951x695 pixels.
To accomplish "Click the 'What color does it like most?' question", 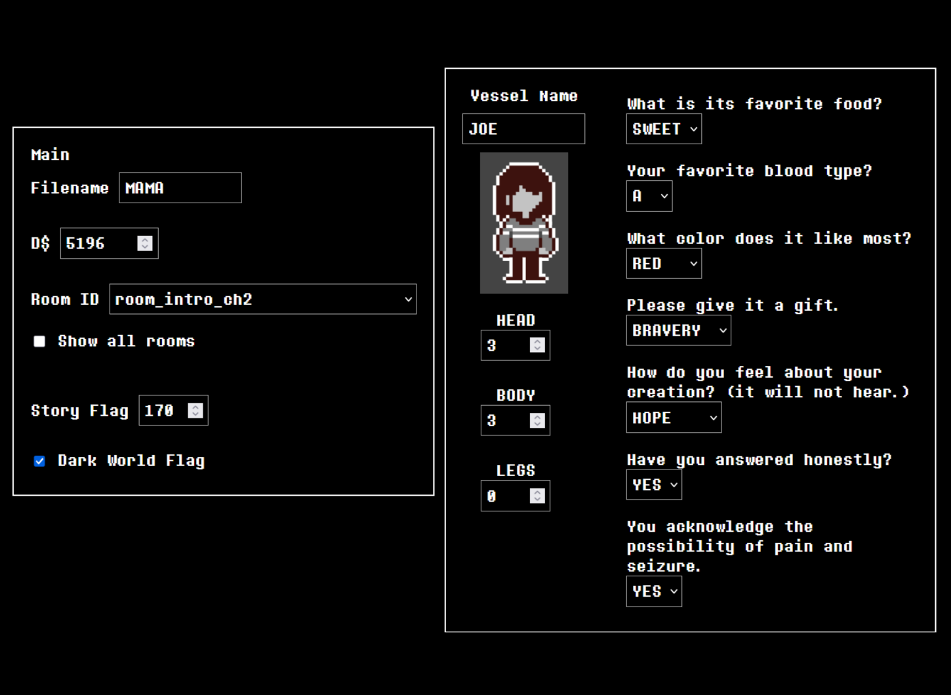I will (x=769, y=238).
